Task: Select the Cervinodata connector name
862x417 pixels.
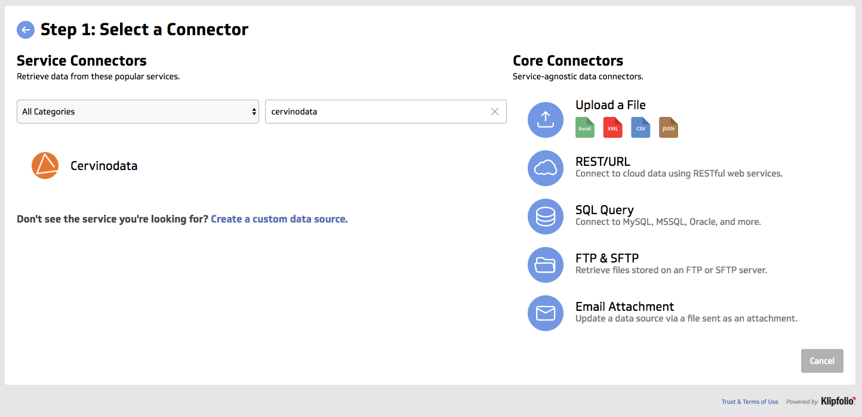Action: point(104,166)
